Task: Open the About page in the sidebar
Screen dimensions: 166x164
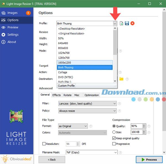Action: (17, 42)
